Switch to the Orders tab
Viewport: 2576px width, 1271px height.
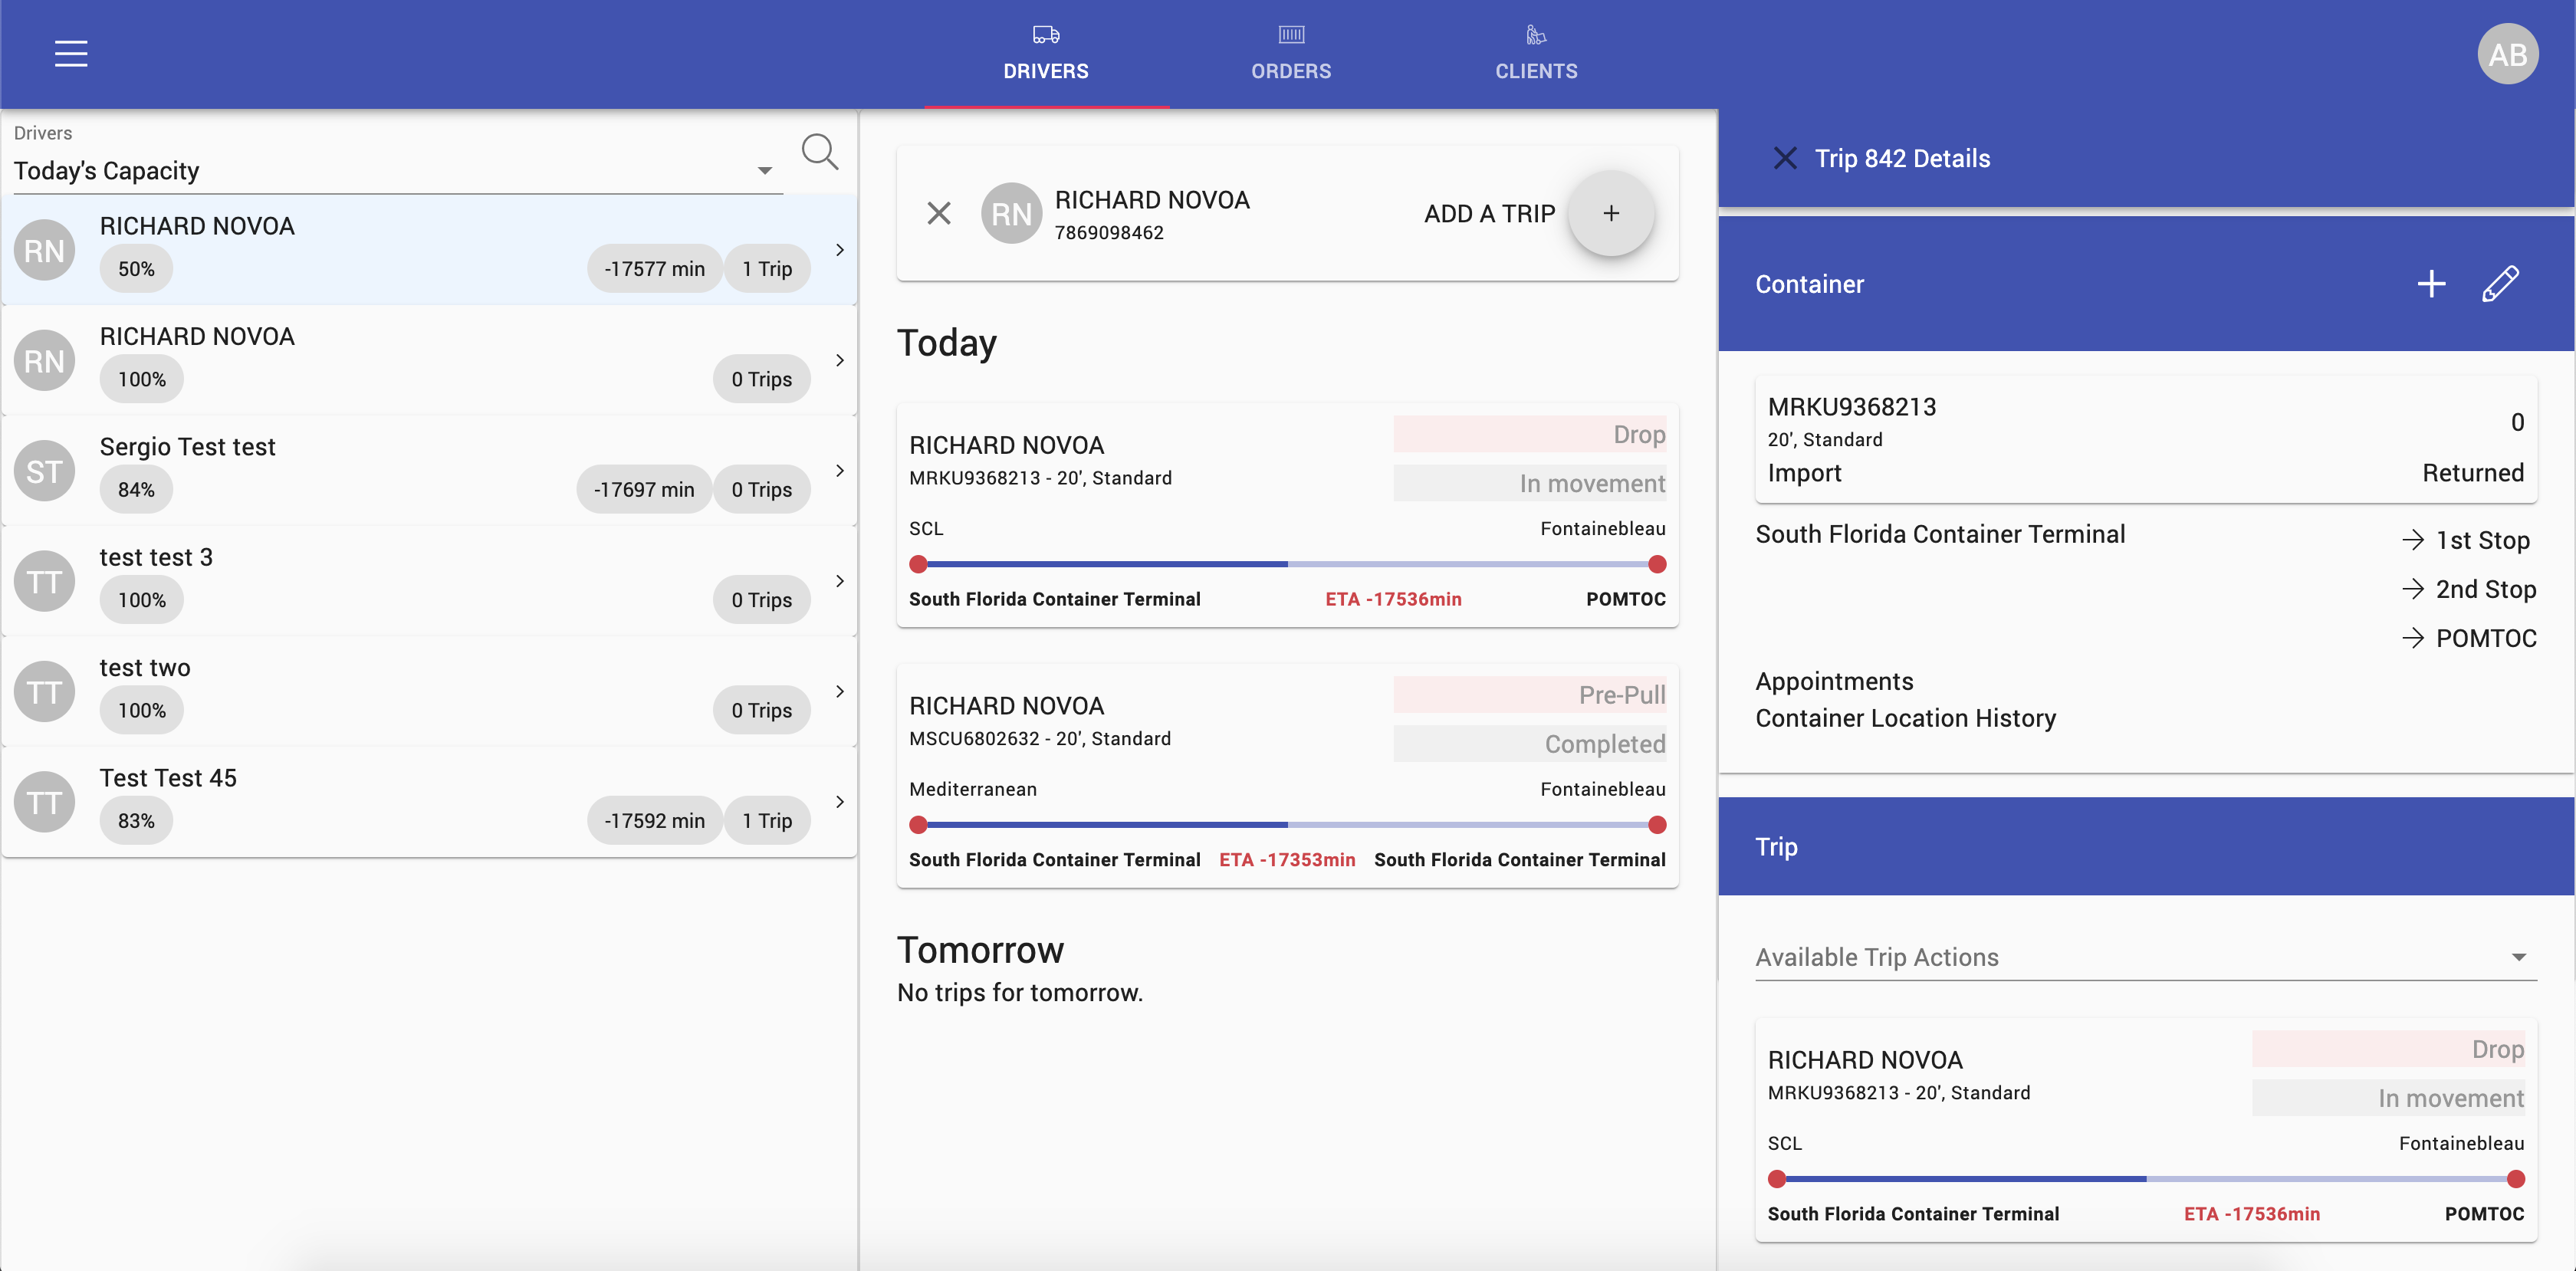pyautogui.click(x=1290, y=54)
